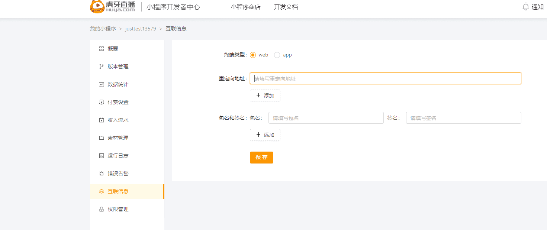This screenshot has height=230, width=547.
Task: Click the Huya live logo
Action: [x=112, y=7]
